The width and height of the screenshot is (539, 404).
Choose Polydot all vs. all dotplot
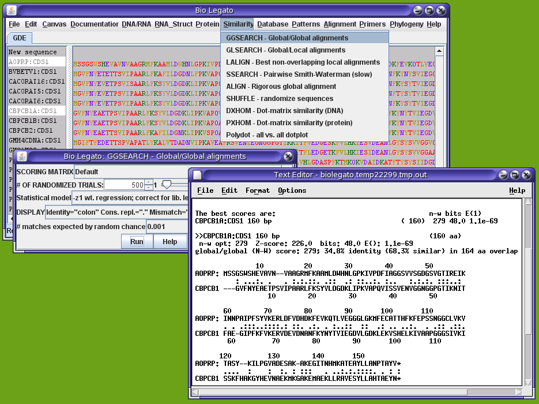(304, 135)
